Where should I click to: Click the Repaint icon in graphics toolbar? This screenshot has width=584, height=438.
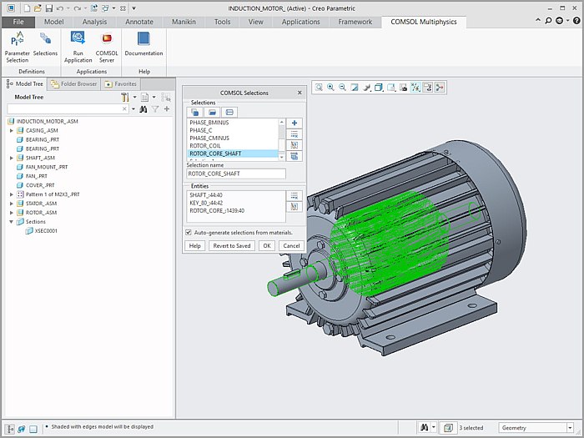355,87
